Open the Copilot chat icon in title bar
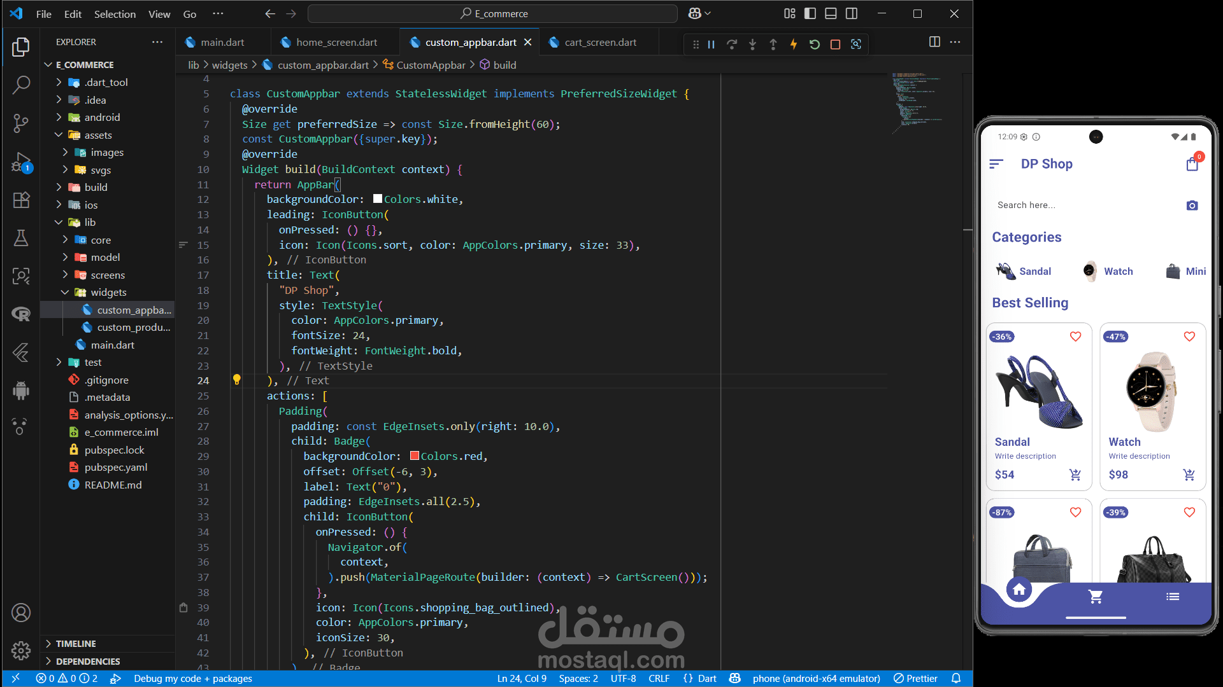 (695, 13)
